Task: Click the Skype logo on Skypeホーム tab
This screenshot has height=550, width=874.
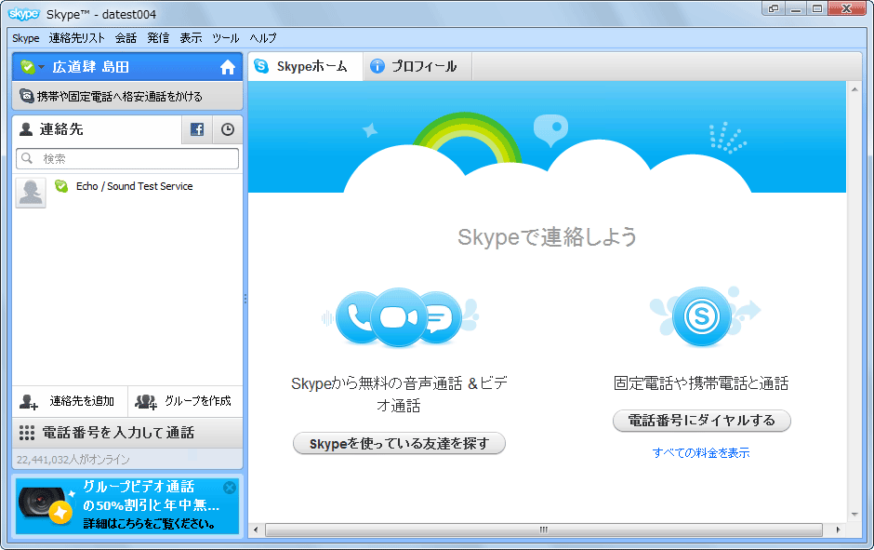Action: 261,66
